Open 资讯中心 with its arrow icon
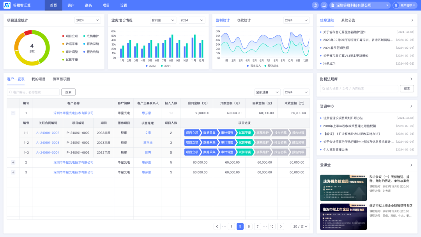This screenshot has height=237, width=421. coord(411,106)
